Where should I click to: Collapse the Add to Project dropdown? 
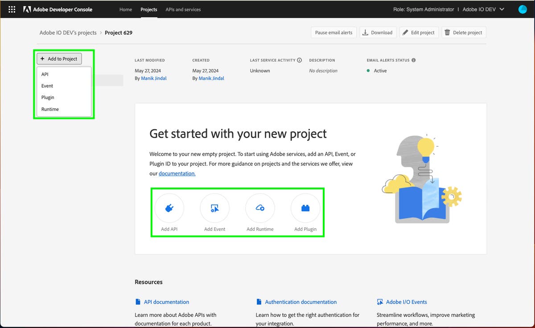(59, 59)
